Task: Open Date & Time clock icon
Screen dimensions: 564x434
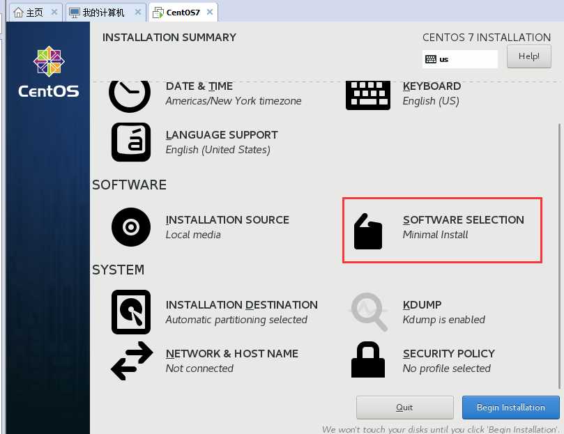Action: tap(130, 96)
